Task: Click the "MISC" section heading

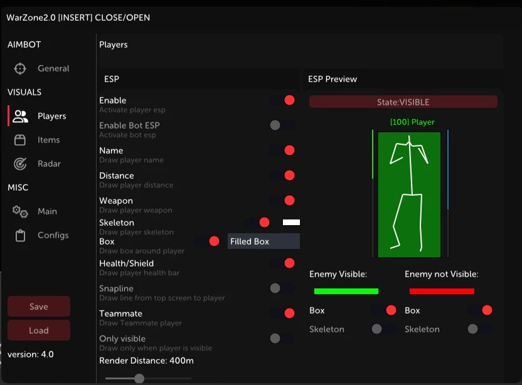Action: pyautogui.click(x=18, y=187)
